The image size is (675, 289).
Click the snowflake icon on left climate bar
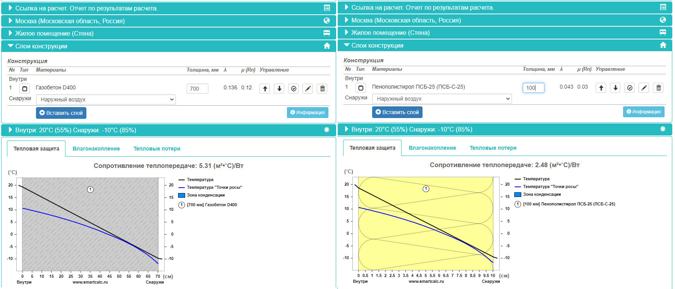(327, 130)
